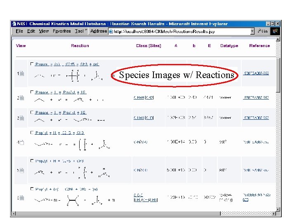Open the address bar dropdown arrow
This screenshot has height=223, width=297.
(252, 31)
